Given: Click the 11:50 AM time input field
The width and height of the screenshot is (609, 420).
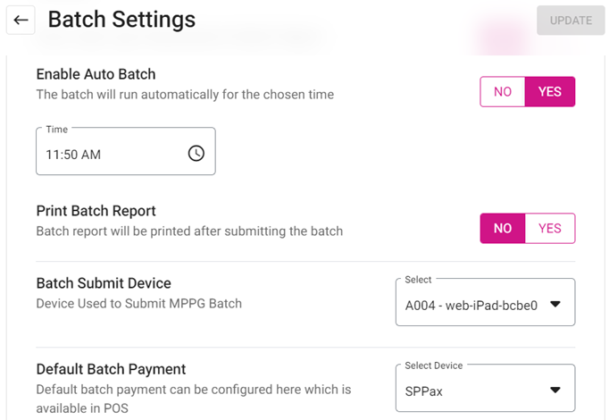Looking at the screenshot, I should point(107,154).
